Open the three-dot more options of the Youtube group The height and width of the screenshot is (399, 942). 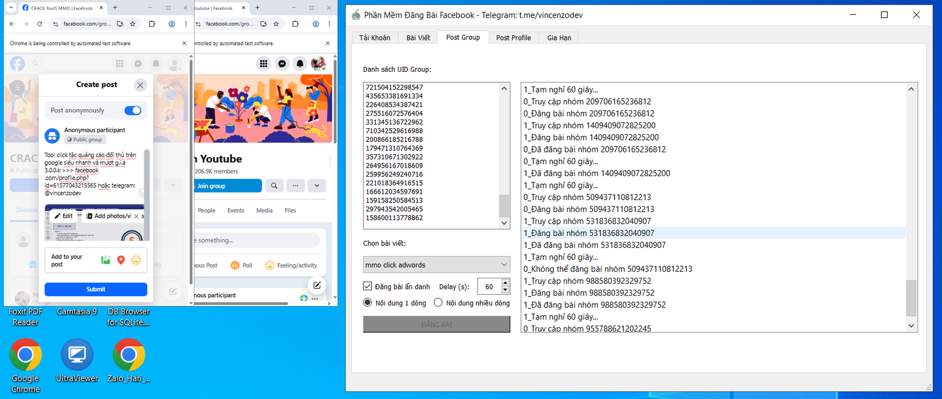point(296,186)
